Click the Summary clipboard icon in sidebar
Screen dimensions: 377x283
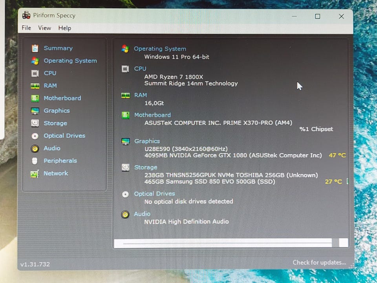[x=35, y=48]
